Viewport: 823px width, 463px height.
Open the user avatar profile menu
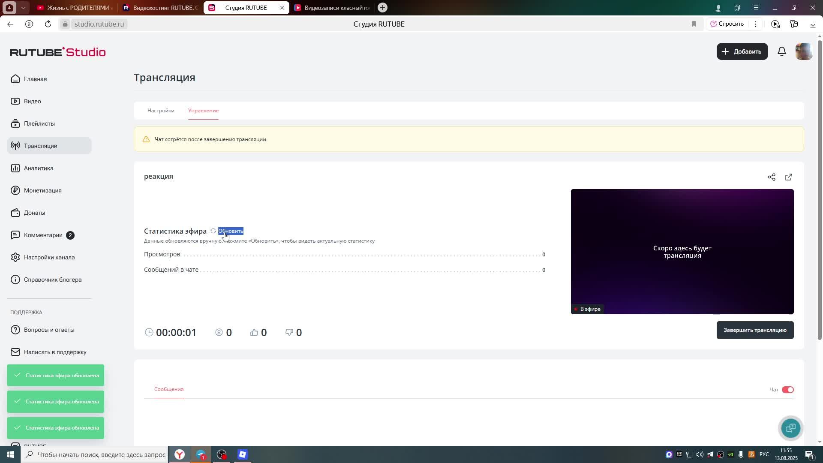pos(803,51)
